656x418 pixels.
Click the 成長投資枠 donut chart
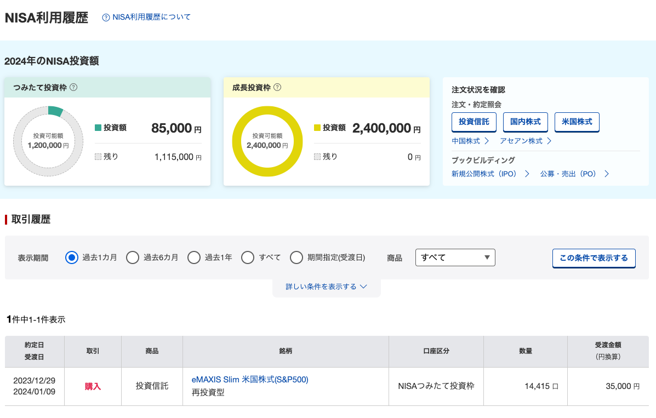coord(267,141)
